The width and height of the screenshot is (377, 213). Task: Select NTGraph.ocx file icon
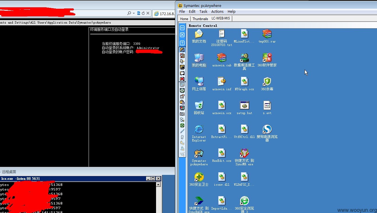click(244, 81)
